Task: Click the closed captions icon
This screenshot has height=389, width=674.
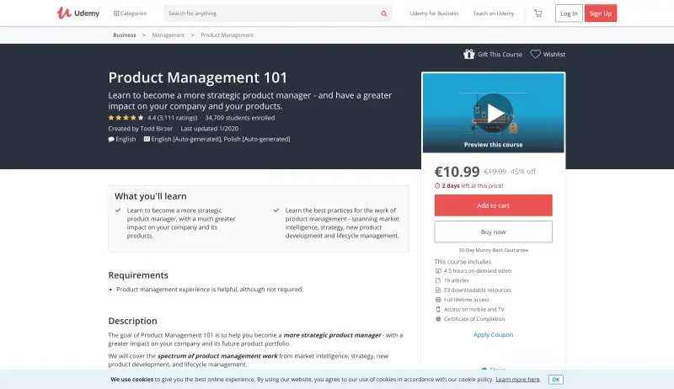Action: point(147,139)
